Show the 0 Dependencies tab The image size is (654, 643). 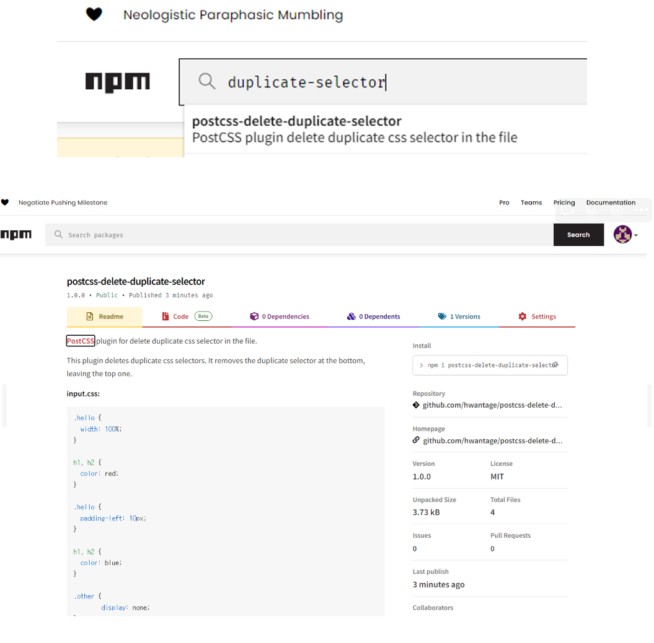pos(280,317)
